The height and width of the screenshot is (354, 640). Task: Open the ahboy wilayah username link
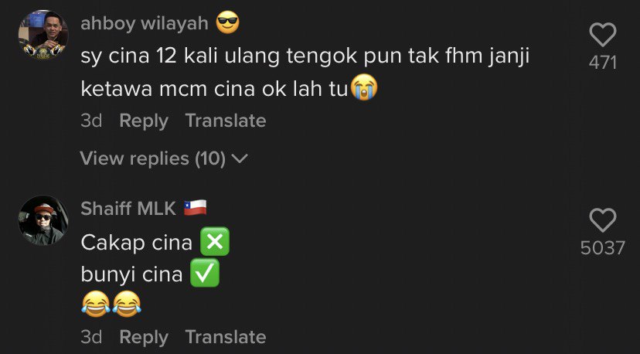tap(145, 23)
